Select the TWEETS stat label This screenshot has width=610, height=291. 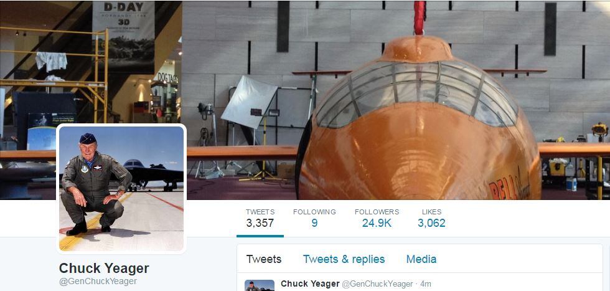point(260,212)
